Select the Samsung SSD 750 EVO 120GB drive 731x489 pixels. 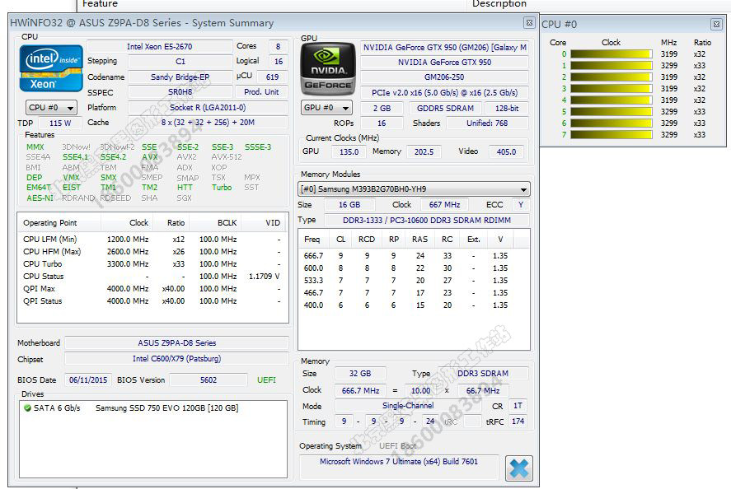[166, 408]
